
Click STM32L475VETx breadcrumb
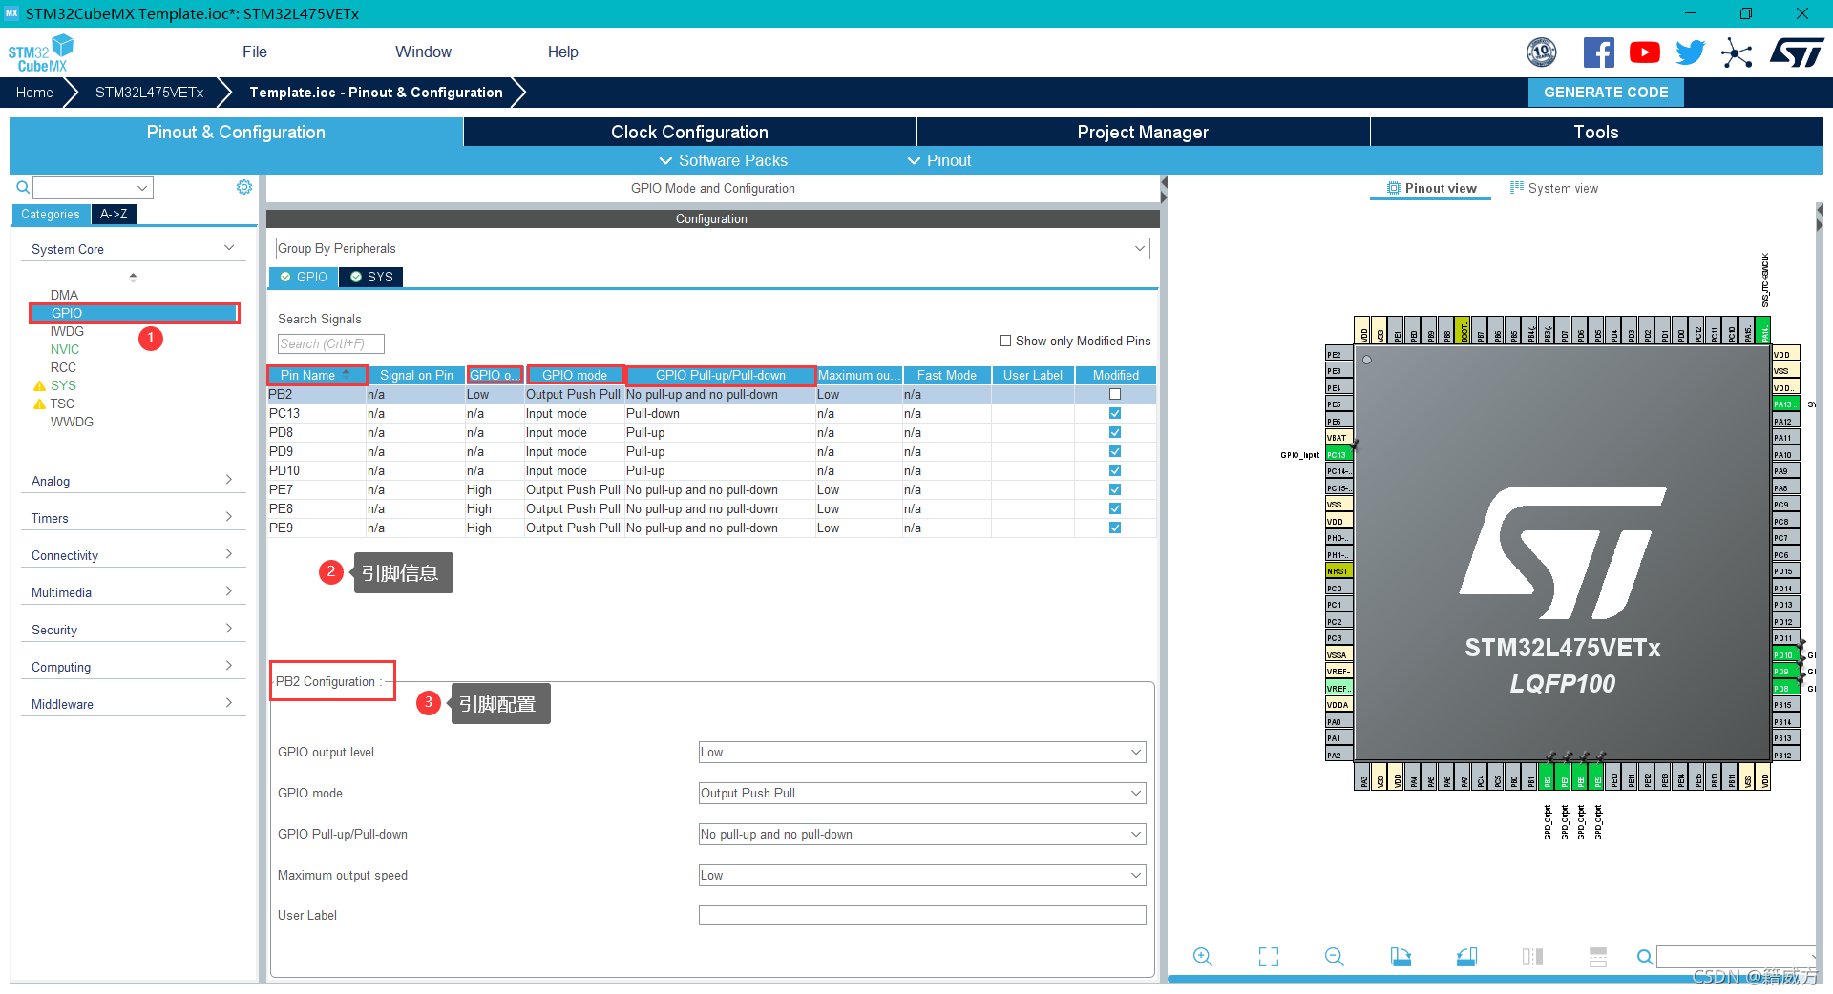150,93
